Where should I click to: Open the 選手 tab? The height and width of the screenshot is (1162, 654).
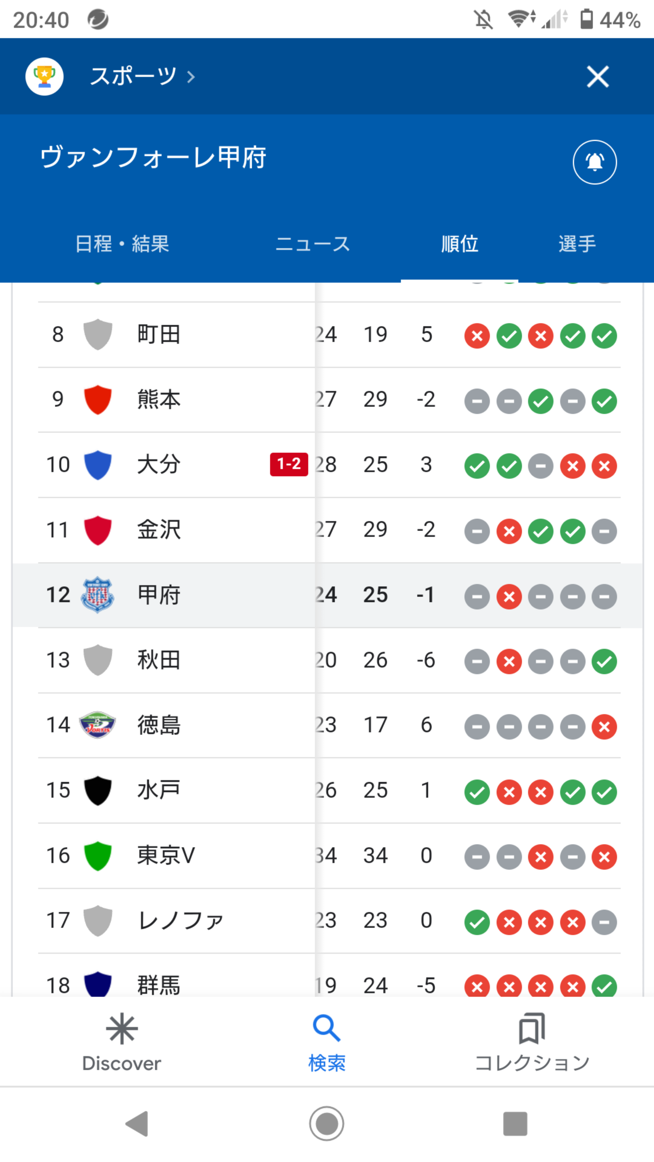coord(577,244)
